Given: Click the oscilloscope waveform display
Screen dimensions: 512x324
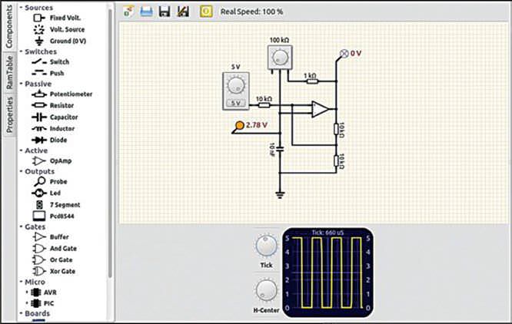Looking at the screenshot, I should [x=330, y=272].
